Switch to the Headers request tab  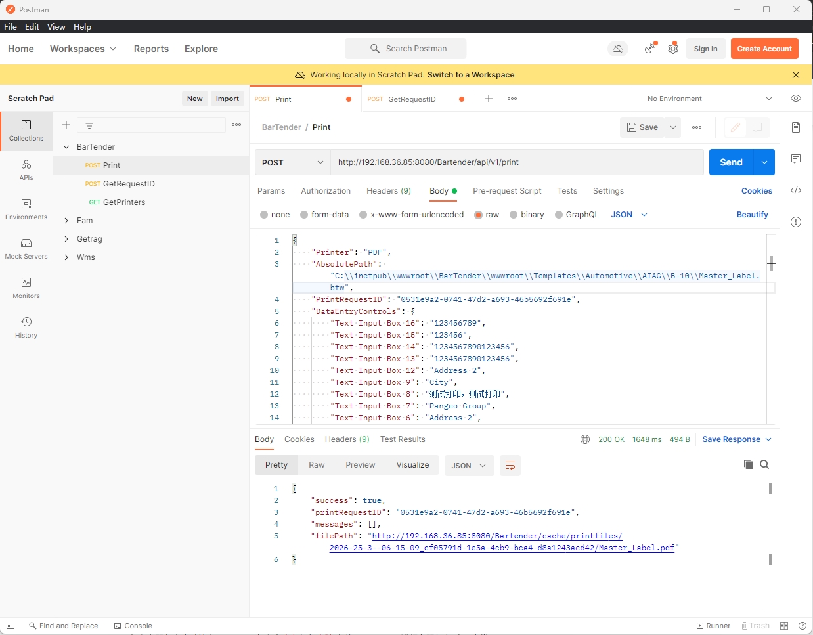[389, 191]
